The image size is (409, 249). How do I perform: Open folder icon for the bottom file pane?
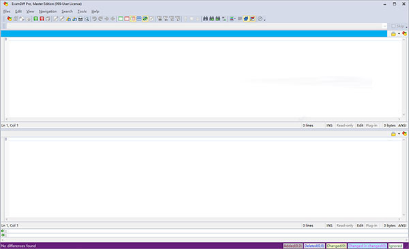[x=393, y=134]
